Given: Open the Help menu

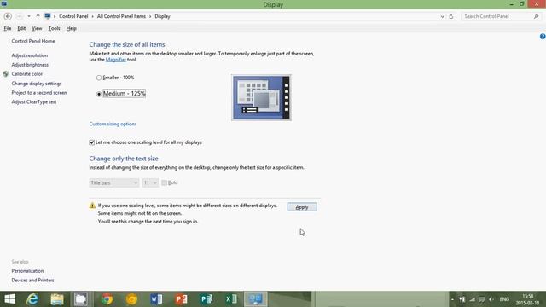Looking at the screenshot, I should [x=72, y=28].
